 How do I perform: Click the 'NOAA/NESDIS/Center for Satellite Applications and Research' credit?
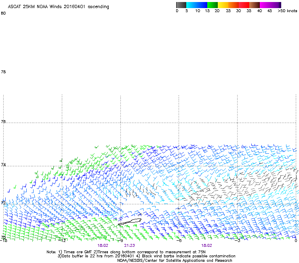(x=175, y=261)
